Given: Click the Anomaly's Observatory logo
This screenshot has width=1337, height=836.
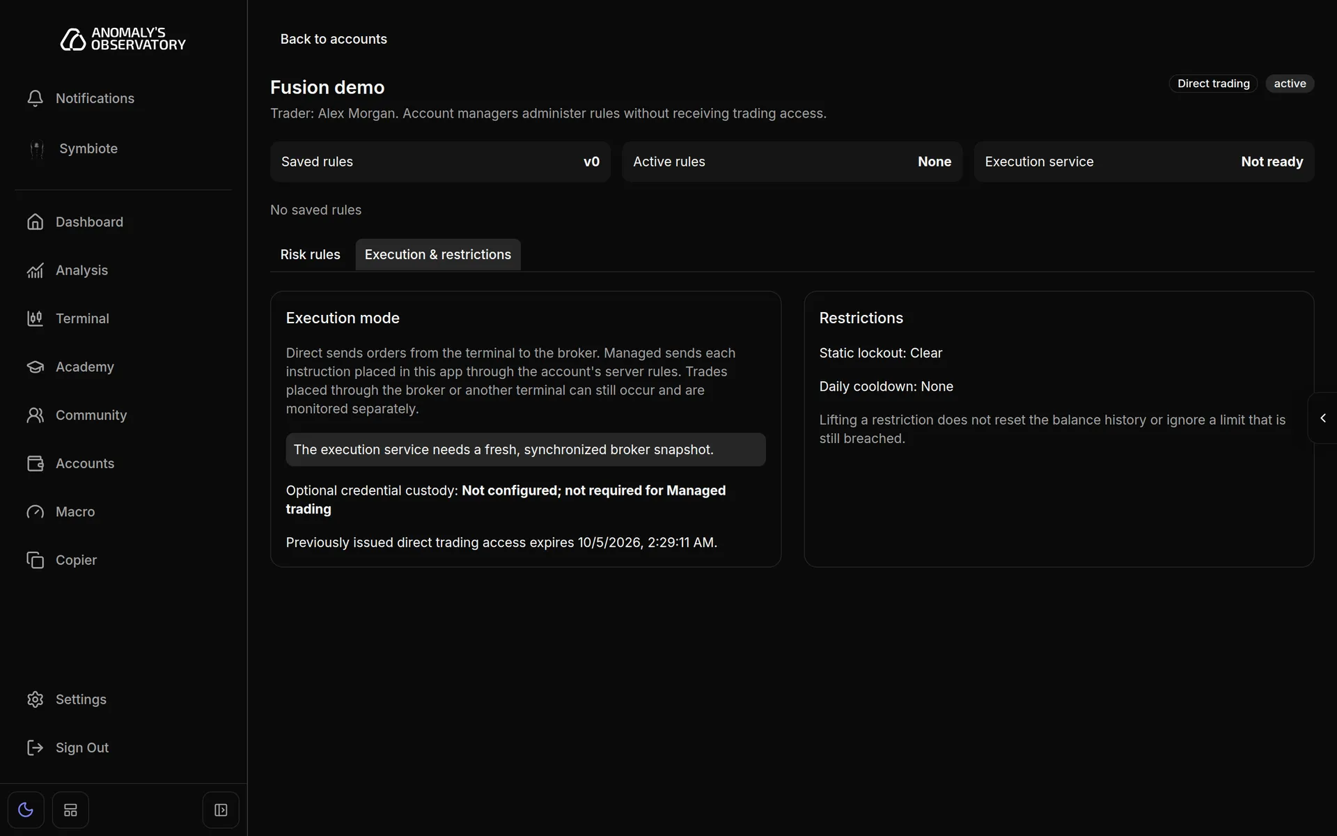Looking at the screenshot, I should point(123,39).
